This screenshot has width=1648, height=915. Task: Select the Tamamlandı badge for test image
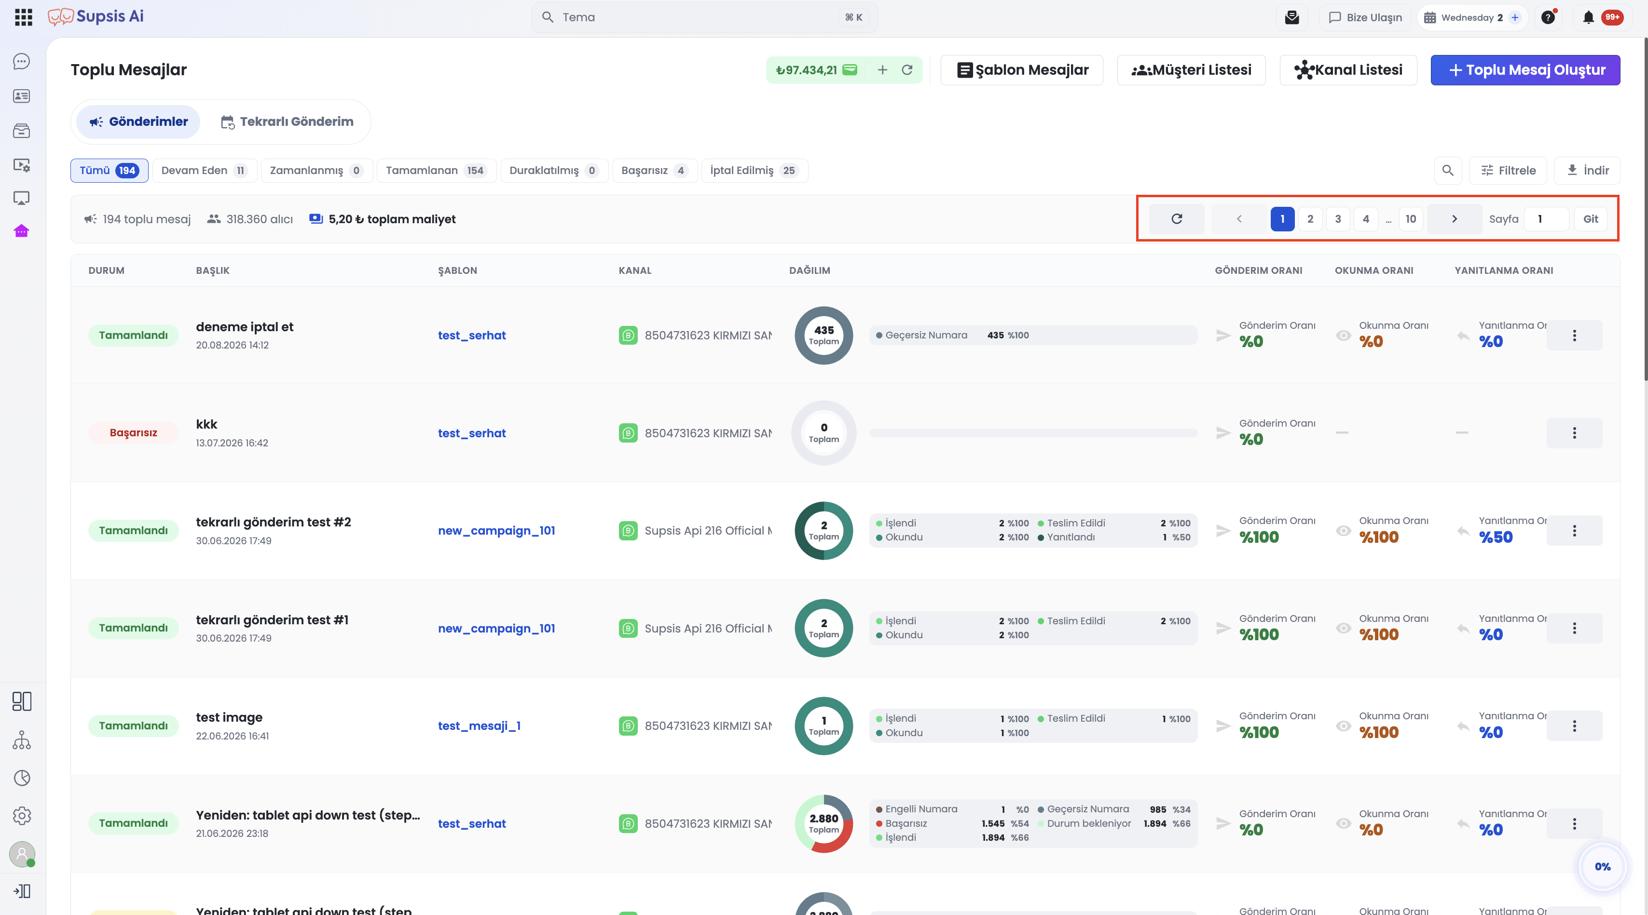pos(133,726)
